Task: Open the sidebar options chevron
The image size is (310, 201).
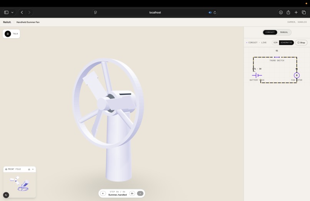Action: (12, 12)
